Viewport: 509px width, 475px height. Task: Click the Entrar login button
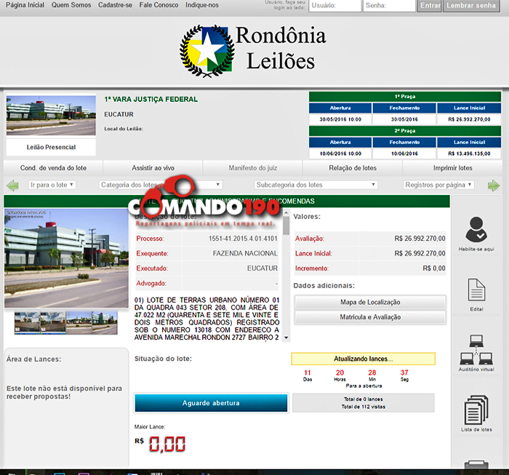pos(430,6)
